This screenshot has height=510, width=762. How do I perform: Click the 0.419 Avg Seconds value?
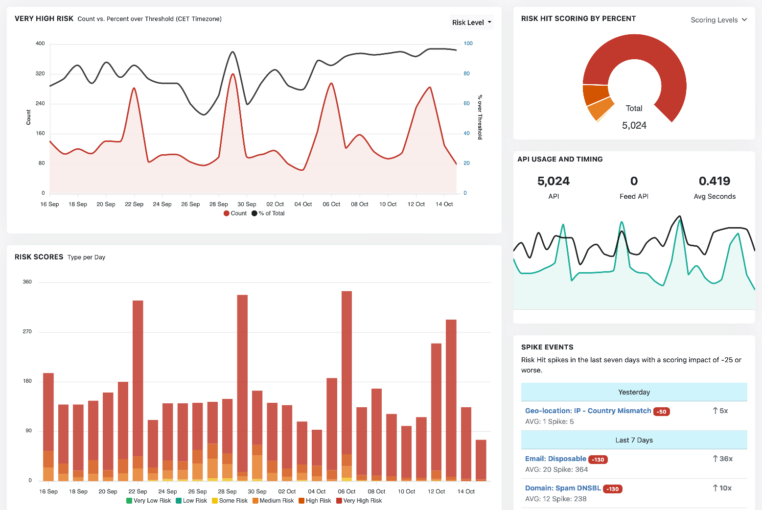coord(715,181)
